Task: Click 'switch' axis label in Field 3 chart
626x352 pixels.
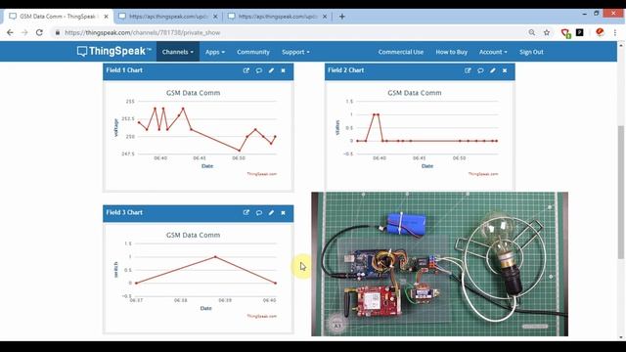Action: pyautogui.click(x=116, y=270)
